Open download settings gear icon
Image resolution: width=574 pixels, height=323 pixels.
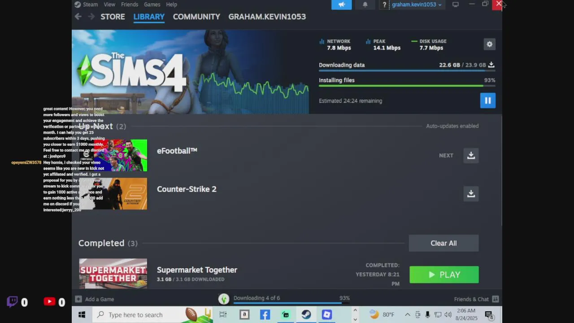489,44
